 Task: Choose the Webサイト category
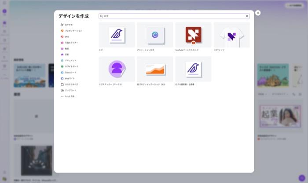[x=68, y=78]
